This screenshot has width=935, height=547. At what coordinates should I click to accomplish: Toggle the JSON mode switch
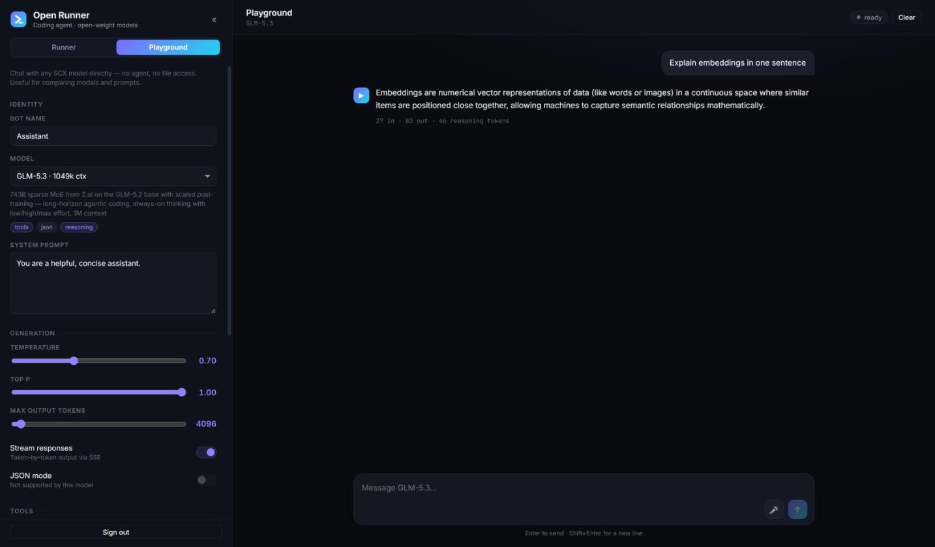[206, 480]
